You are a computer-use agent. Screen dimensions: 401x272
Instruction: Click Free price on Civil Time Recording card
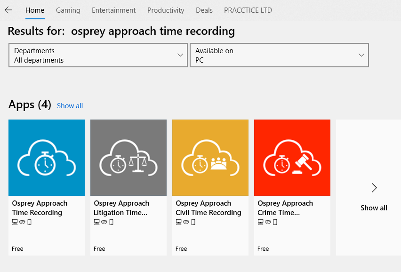coord(181,249)
